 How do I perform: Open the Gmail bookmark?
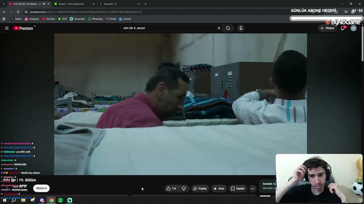tap(111, 19)
